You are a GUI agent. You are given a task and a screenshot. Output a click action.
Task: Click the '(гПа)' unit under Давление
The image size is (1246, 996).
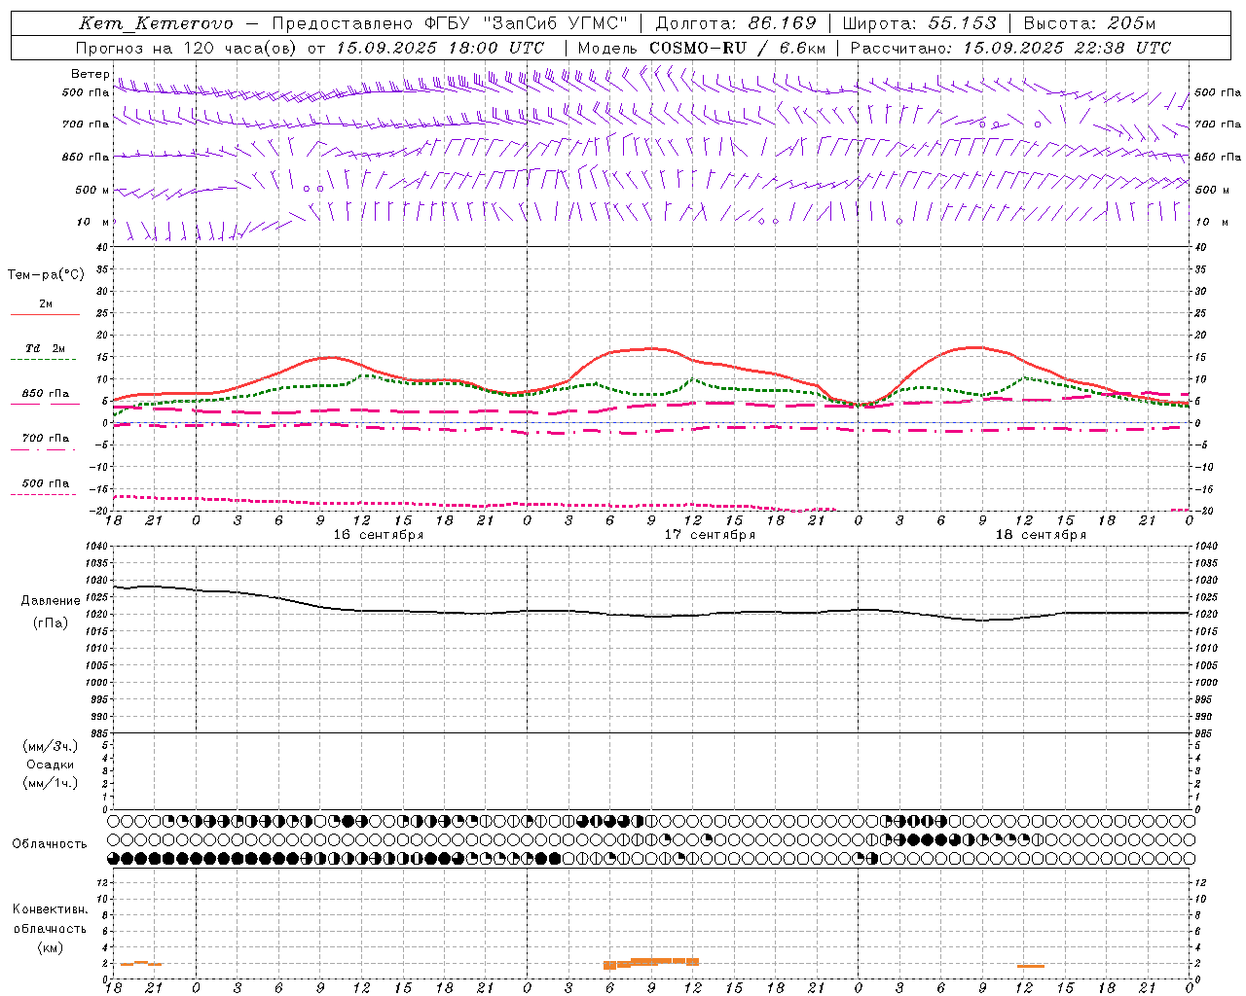51,623
